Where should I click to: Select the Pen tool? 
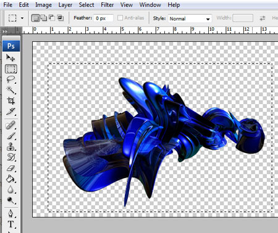[11, 214]
